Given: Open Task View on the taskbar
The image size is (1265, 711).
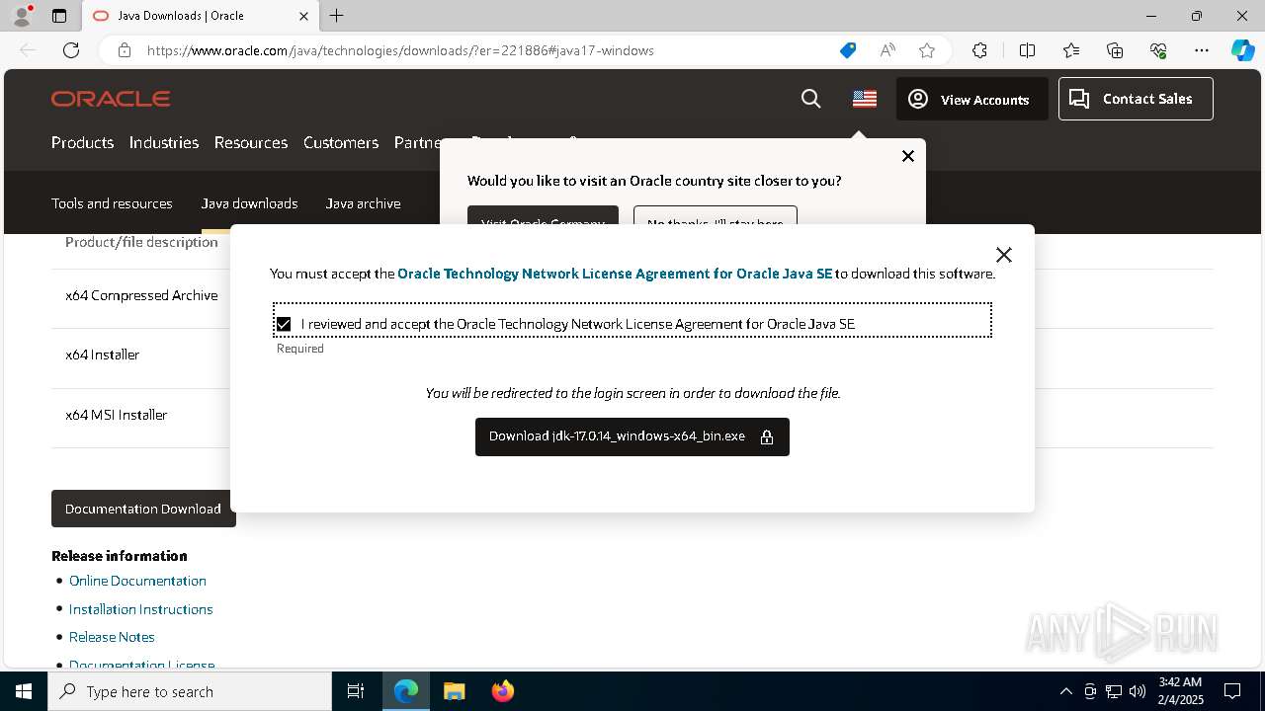Looking at the screenshot, I should coord(356,691).
